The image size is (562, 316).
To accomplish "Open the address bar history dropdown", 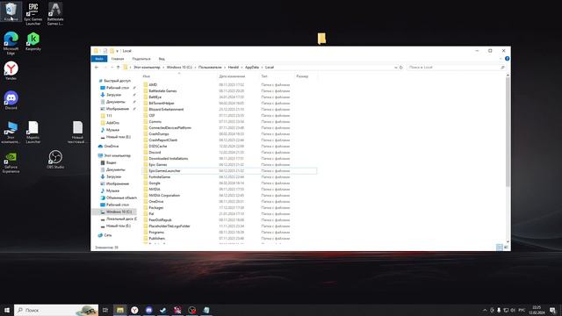I will (396, 68).
